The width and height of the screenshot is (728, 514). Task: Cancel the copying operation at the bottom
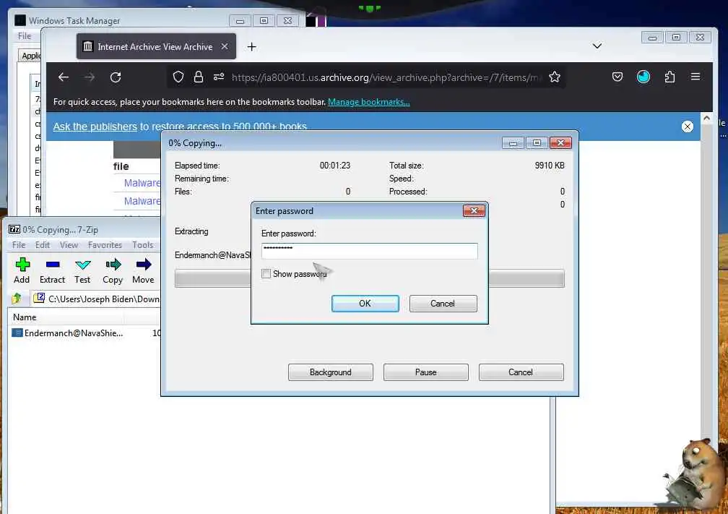point(521,372)
